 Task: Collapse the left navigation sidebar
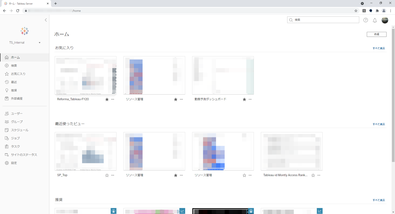[46, 20]
